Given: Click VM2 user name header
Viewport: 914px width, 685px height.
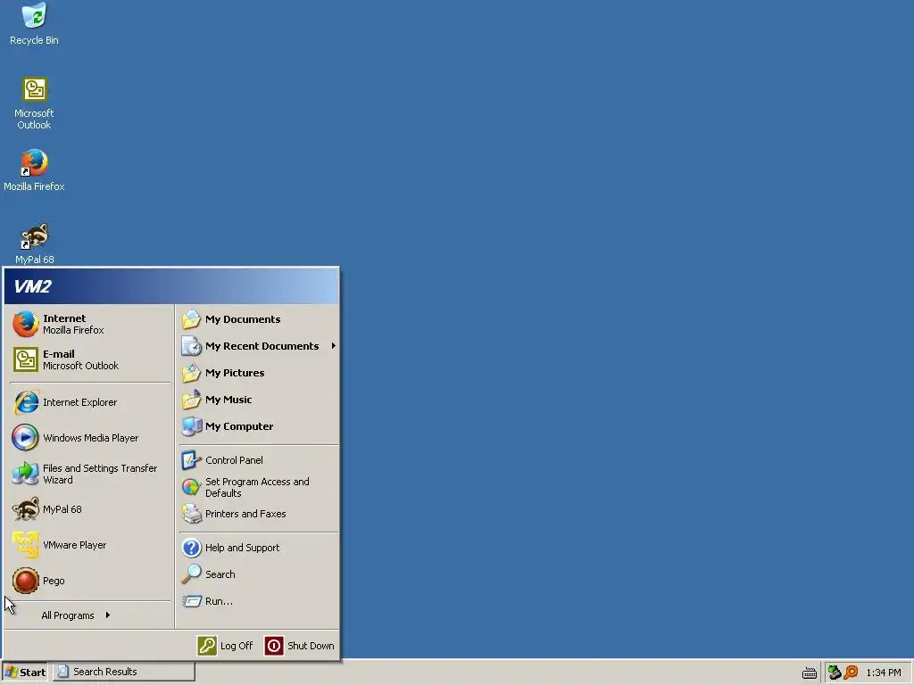Looking at the screenshot, I should tap(33, 286).
